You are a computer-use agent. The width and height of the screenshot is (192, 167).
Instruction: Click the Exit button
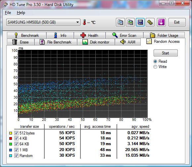pos(177,22)
